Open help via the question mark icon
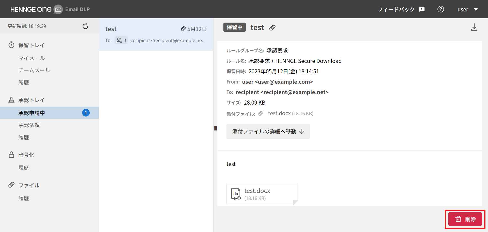 coord(441,9)
